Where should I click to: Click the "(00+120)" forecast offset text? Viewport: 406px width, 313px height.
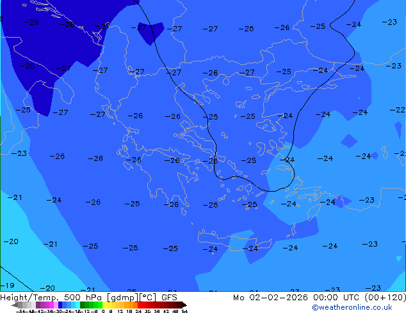[386, 298]
